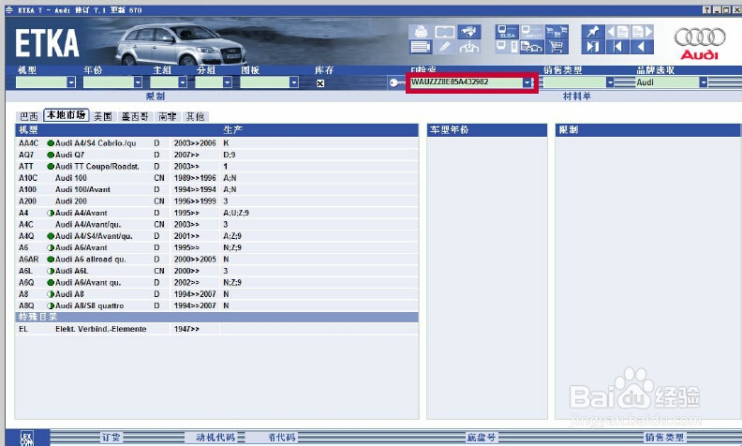This screenshot has height=446, width=742.
Task: Select the Audi A6/Avant qu. row
Action: point(216,282)
